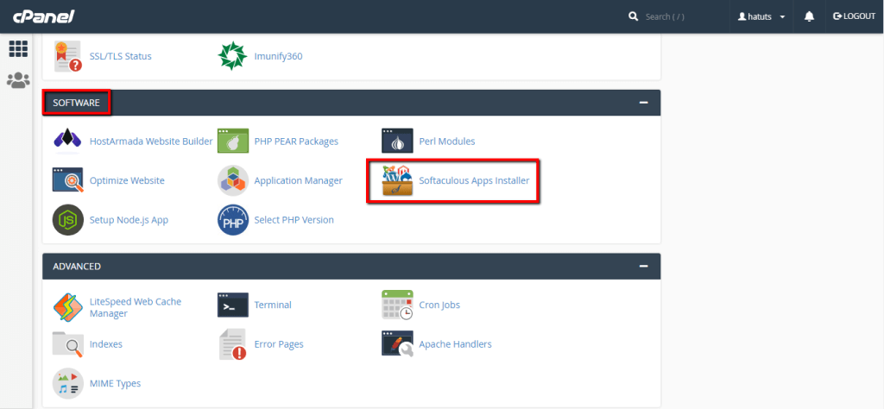The image size is (884, 409).
Task: Click the Indexes folder icon
Action: 67,343
